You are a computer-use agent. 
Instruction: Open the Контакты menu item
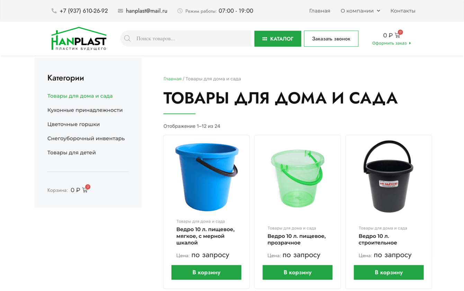(403, 11)
